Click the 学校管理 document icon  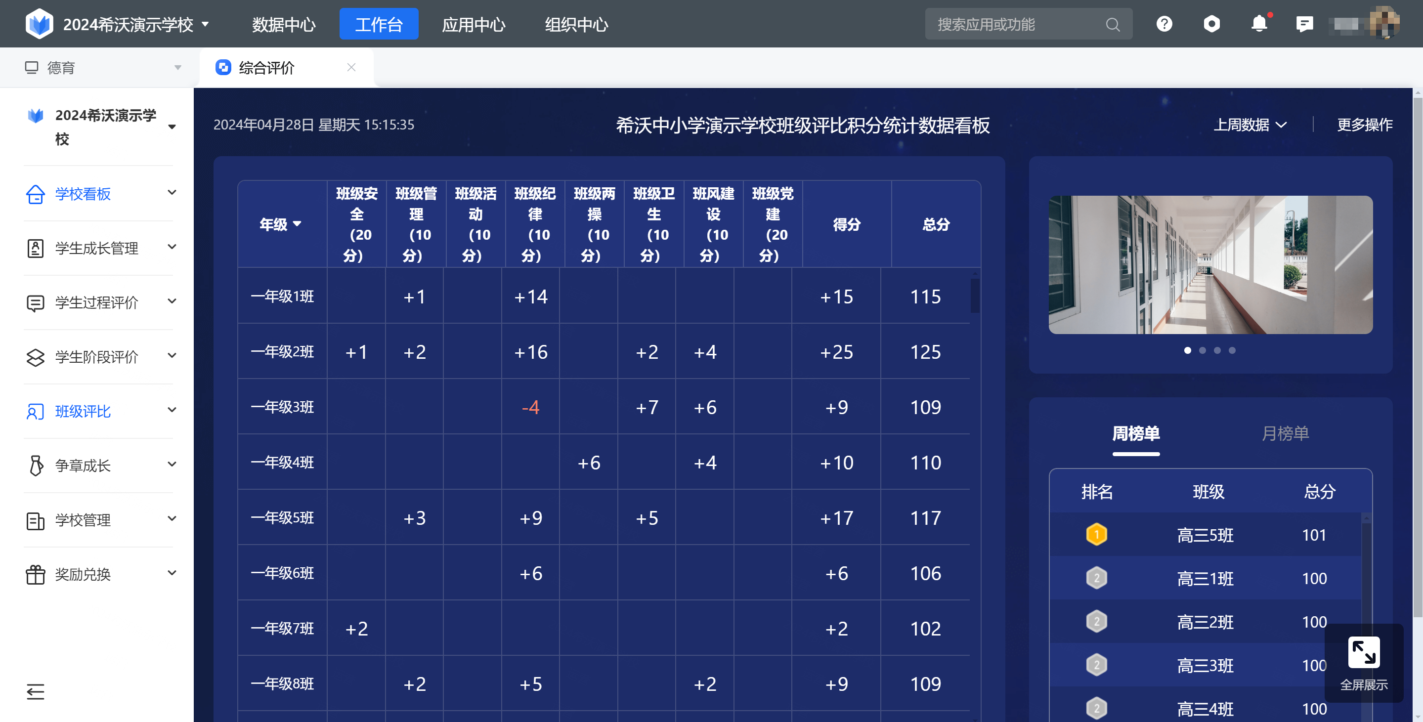click(36, 520)
